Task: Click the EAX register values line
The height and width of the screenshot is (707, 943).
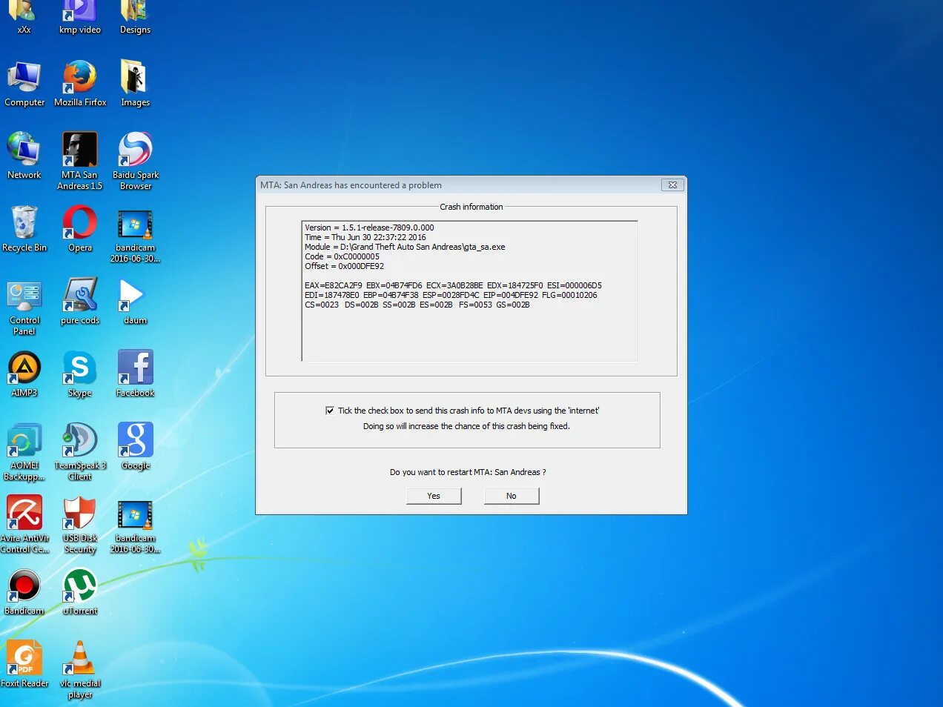Action: [x=453, y=285]
